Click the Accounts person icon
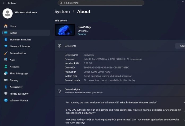Screen dimensions: 185x126 coord(6,67)
